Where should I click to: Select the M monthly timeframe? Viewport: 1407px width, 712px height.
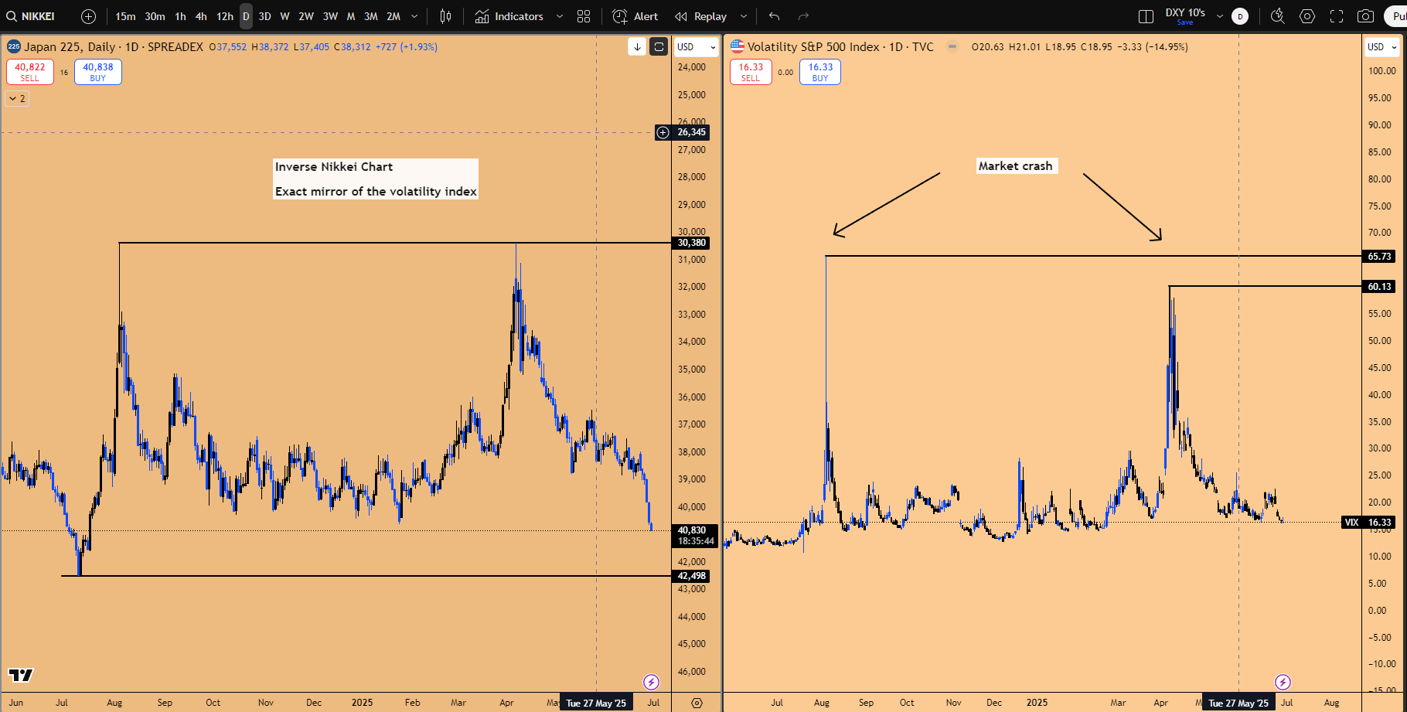click(x=351, y=16)
